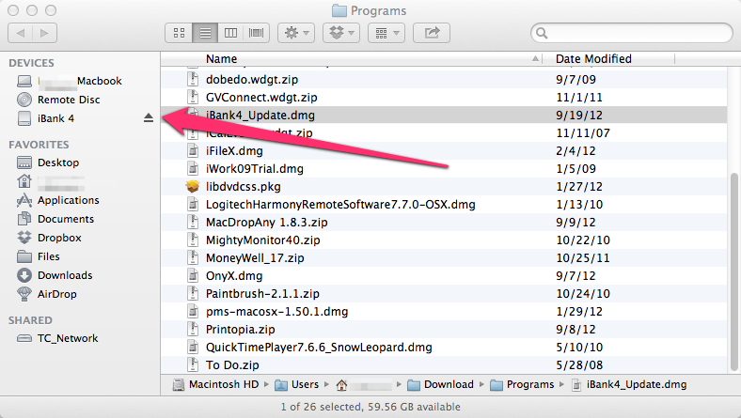This screenshot has height=418, width=741.
Task: Open Documents from sidebar
Action: (x=55, y=219)
